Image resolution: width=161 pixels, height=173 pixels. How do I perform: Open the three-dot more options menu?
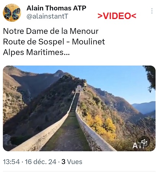pyautogui.click(x=152, y=11)
